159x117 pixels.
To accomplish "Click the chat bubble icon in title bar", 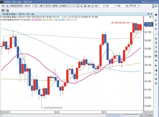I will 145,2.
